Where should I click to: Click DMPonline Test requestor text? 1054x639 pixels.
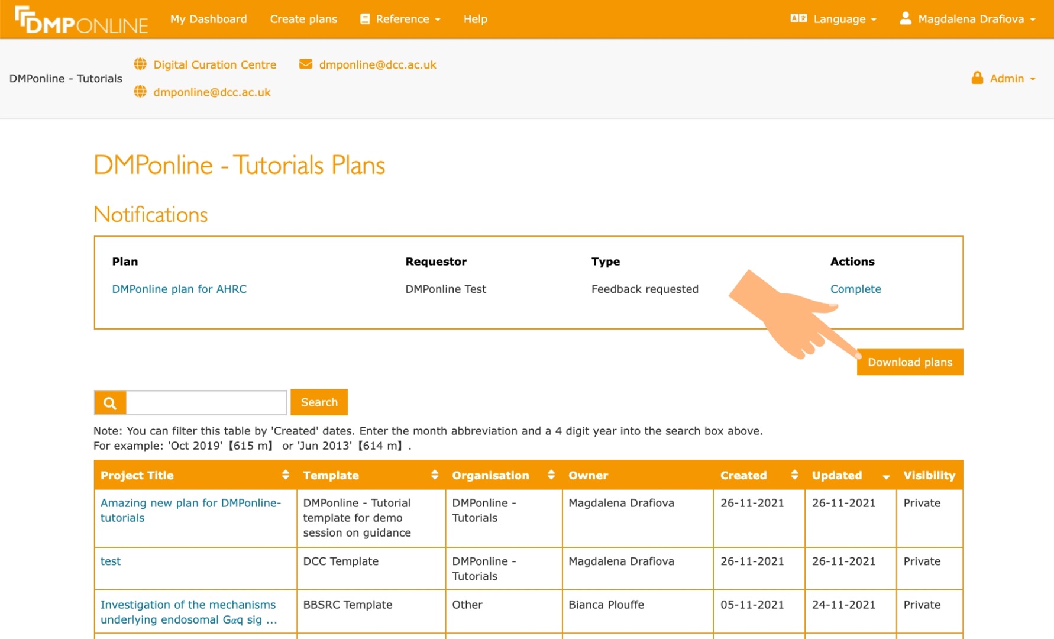coord(445,289)
